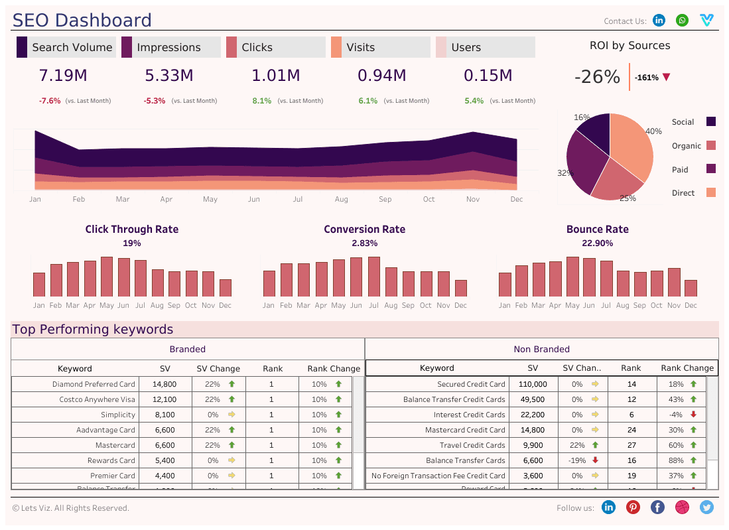Click the WhatsApp contact icon
729x530 pixels.
682,21
